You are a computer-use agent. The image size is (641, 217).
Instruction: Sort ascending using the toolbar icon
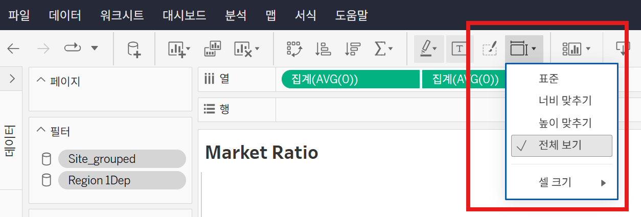click(323, 49)
